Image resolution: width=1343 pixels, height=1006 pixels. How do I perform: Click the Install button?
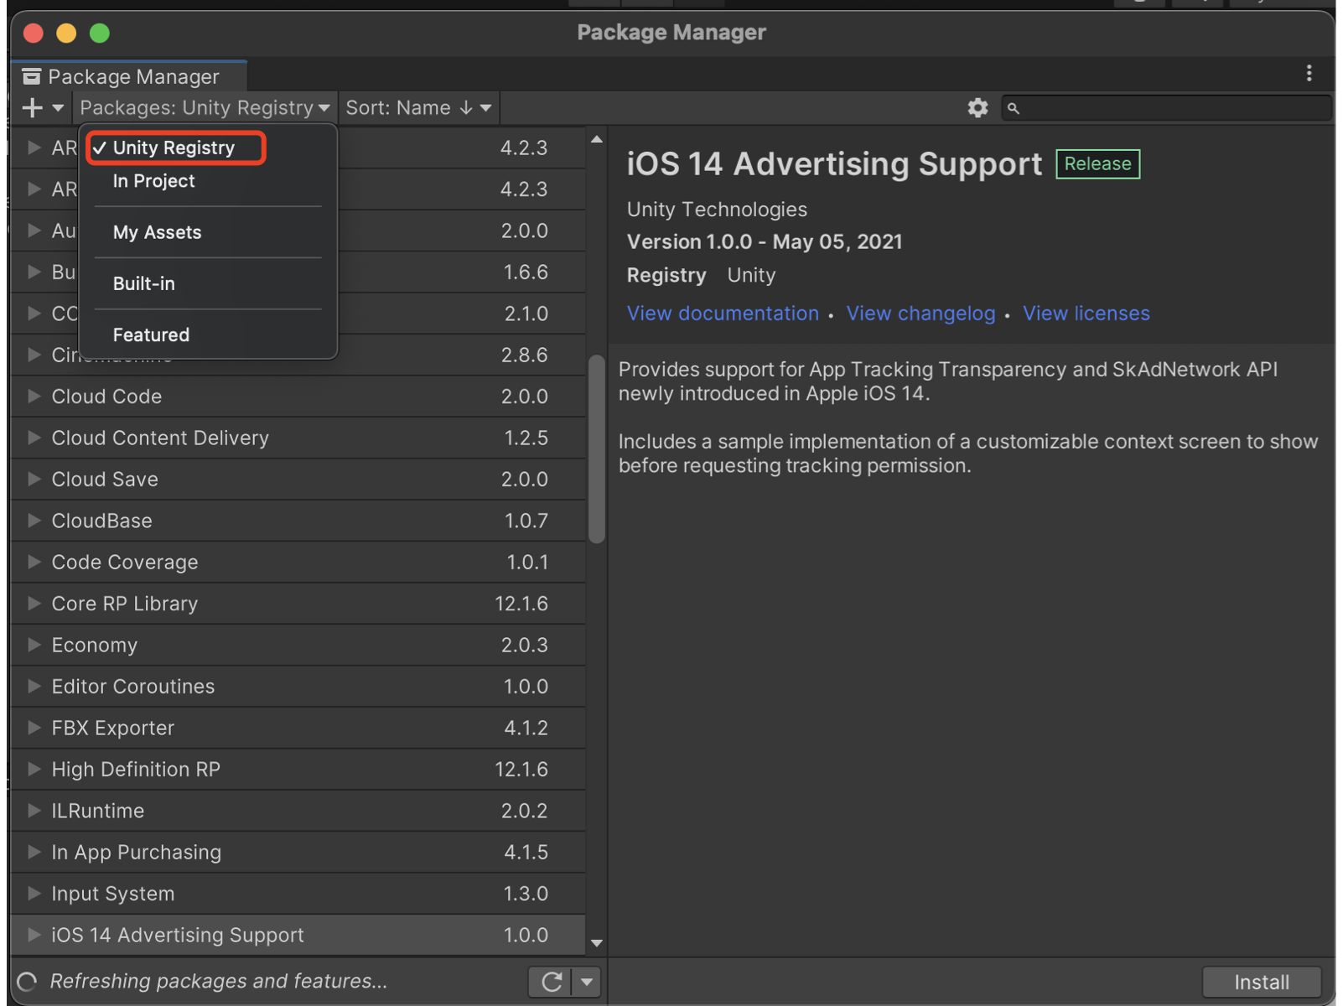tap(1262, 982)
